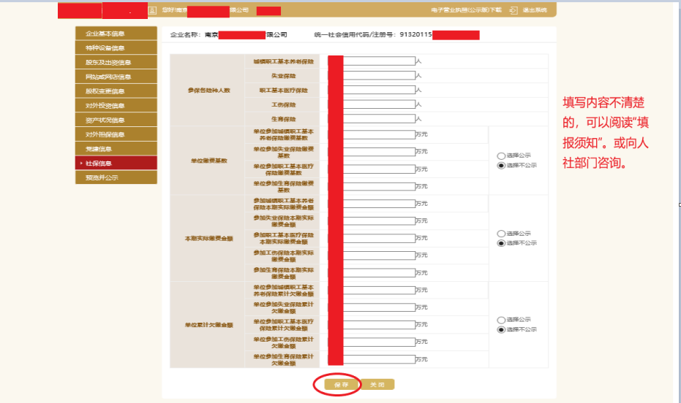Open 网站或网店信息 sidebar item

(x=116, y=77)
